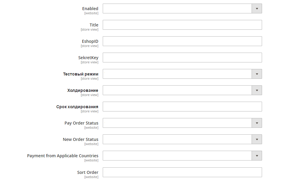Screen dimensions: 282x184
Task: Click the Title text field
Action: [182, 25]
